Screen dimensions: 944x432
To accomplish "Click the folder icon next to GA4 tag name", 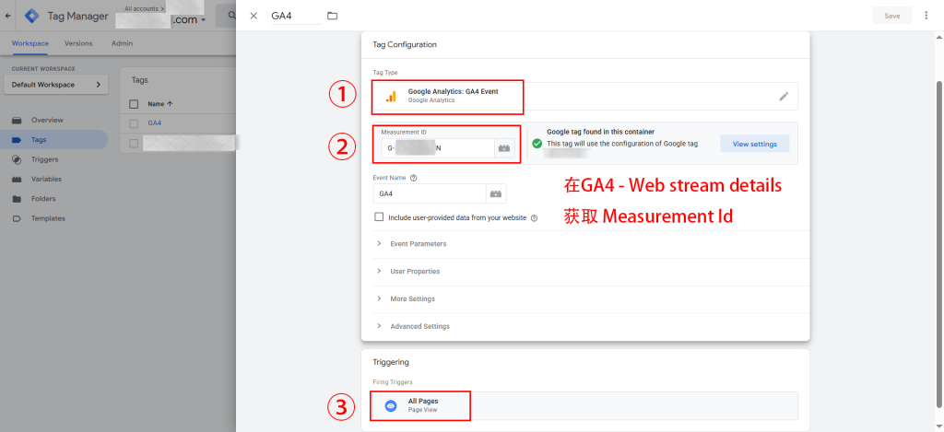I will (332, 17).
